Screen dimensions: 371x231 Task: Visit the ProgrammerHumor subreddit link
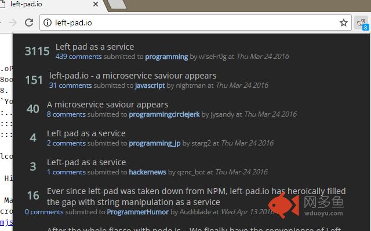(138, 212)
